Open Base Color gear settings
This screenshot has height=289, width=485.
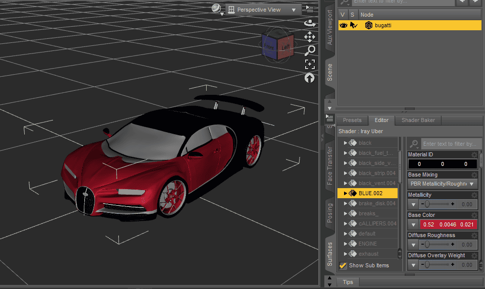point(474,215)
